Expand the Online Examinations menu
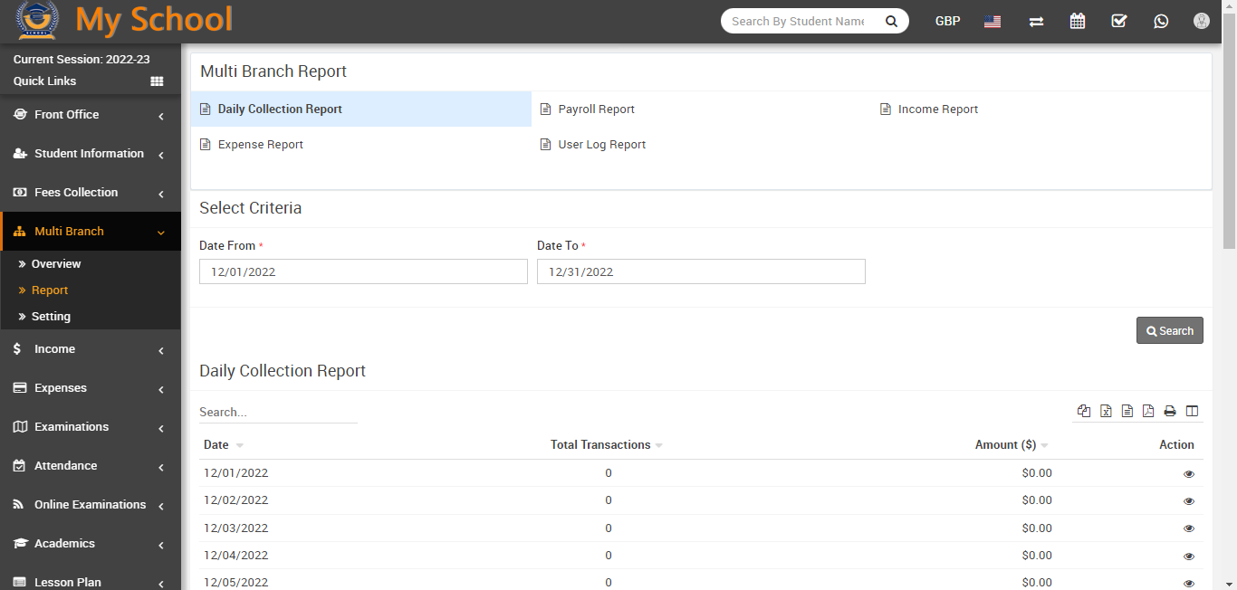1237x590 pixels. click(x=91, y=505)
